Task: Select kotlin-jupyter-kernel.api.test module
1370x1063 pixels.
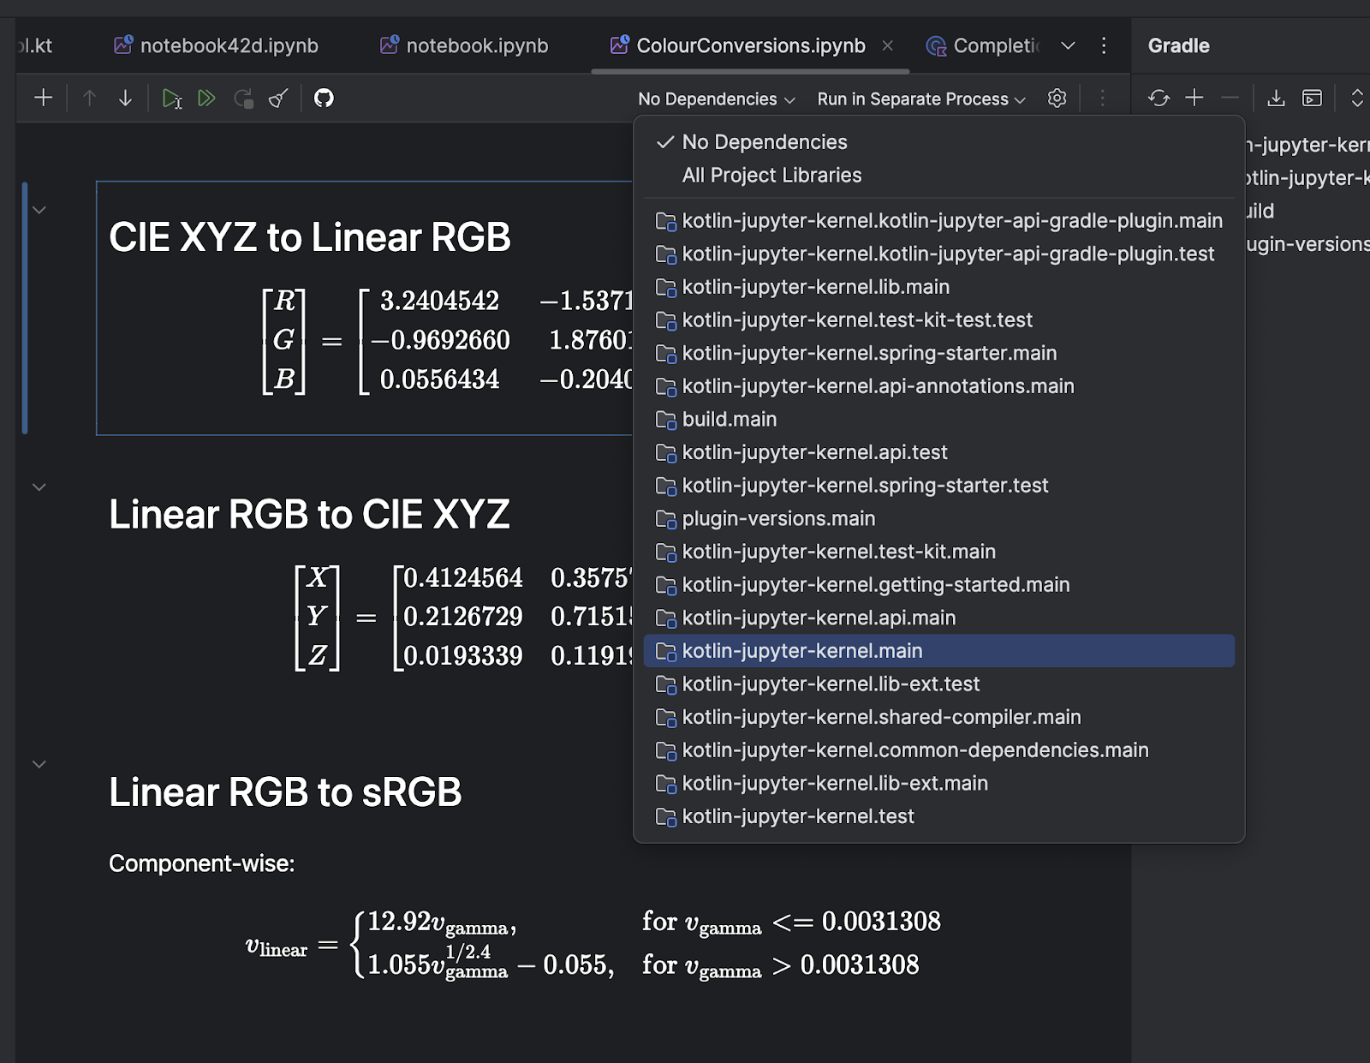Action: pyautogui.click(x=938, y=452)
